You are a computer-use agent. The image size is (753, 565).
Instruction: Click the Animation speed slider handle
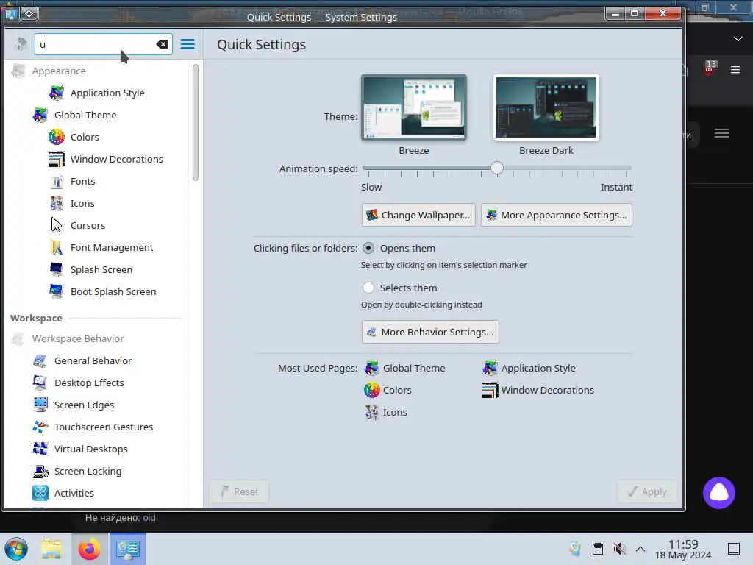497,168
